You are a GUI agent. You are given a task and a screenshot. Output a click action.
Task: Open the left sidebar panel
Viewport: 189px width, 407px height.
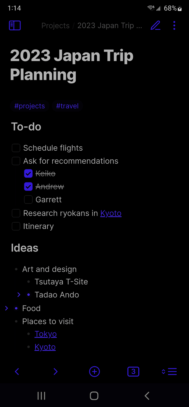click(15, 25)
